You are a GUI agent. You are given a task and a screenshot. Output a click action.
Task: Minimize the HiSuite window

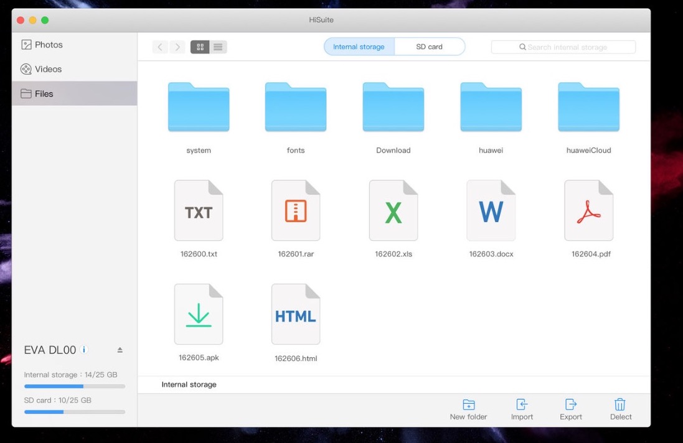(32, 20)
